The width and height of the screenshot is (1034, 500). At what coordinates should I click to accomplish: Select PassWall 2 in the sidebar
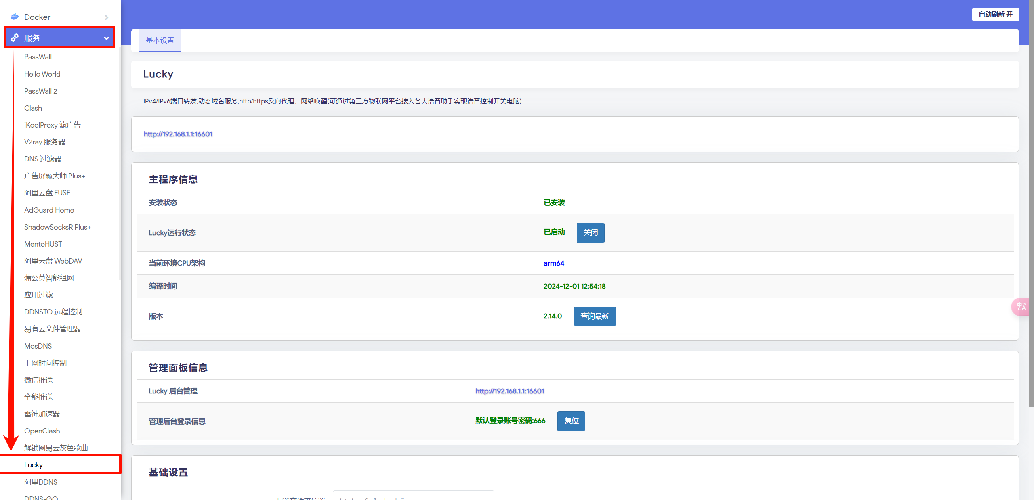[x=40, y=91]
